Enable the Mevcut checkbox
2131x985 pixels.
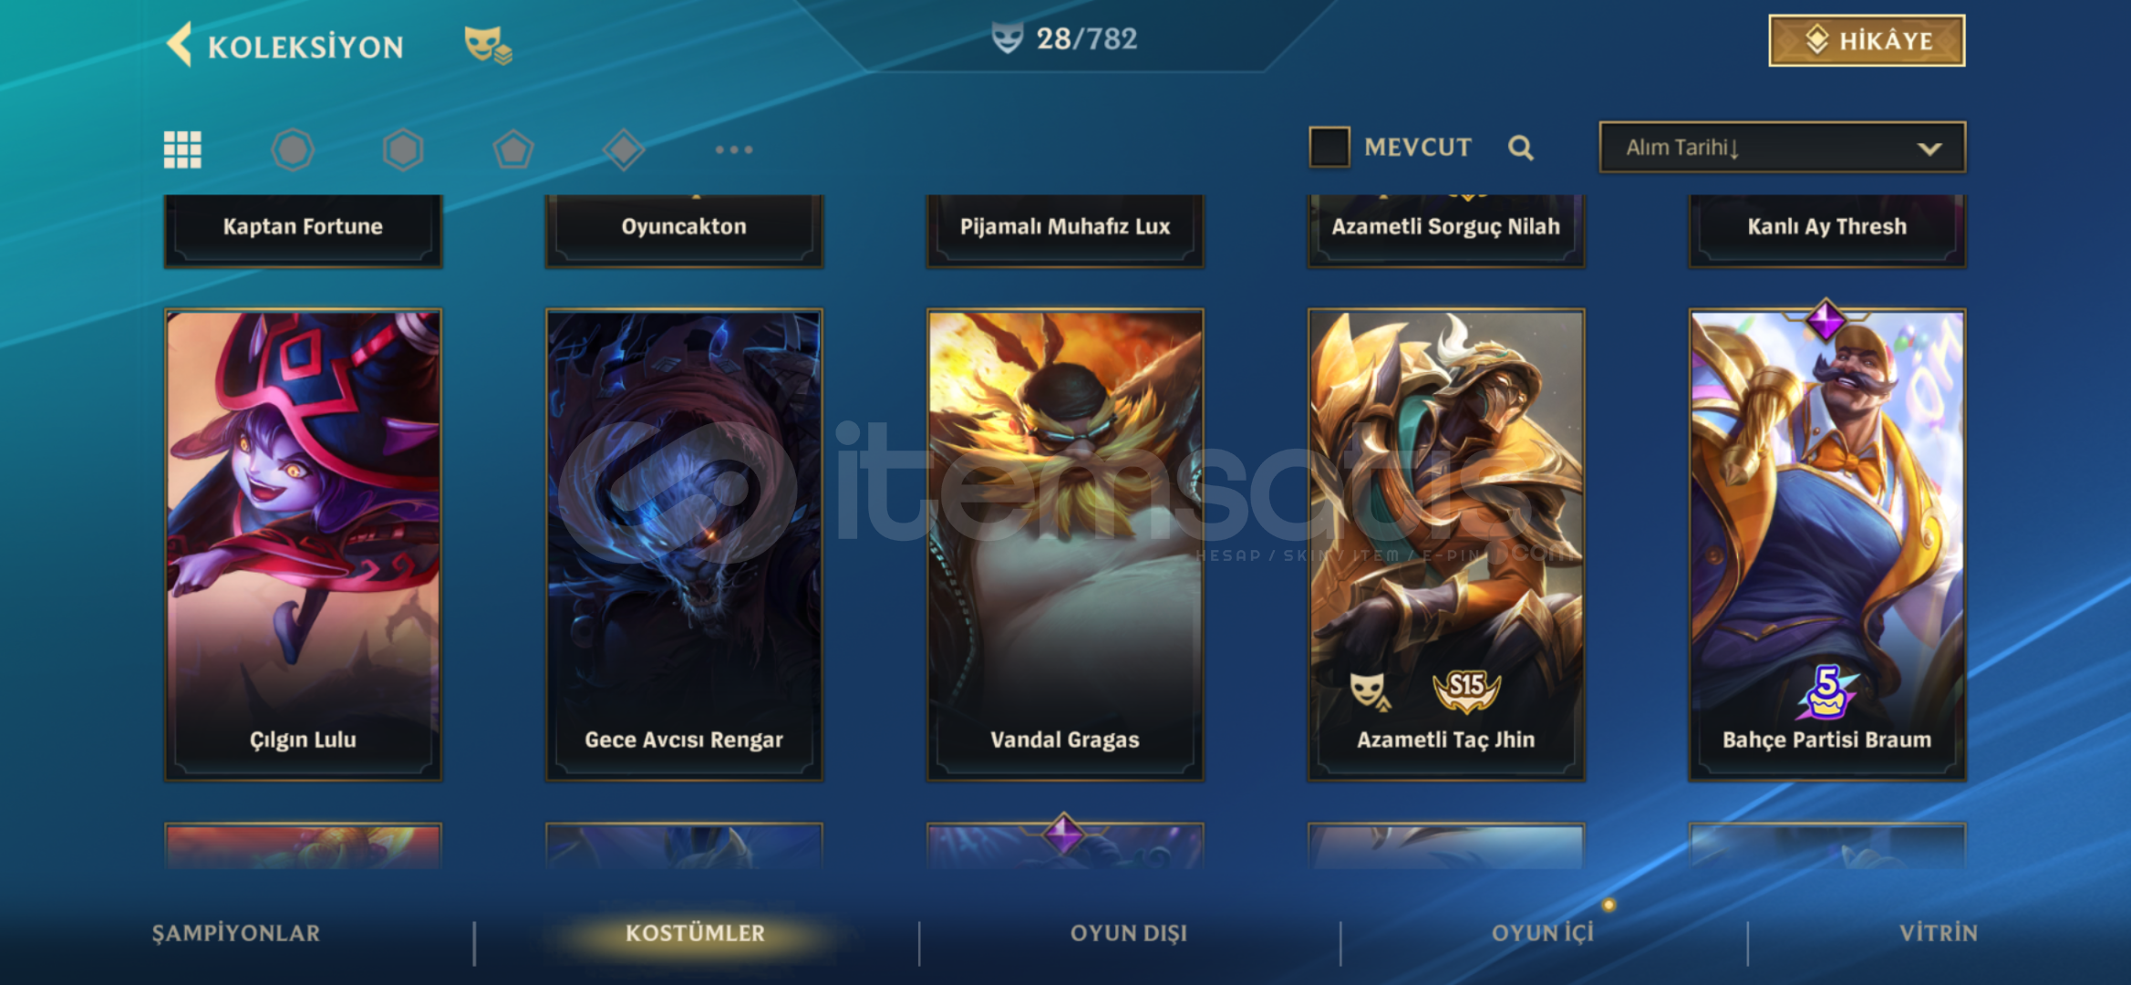1329,147
